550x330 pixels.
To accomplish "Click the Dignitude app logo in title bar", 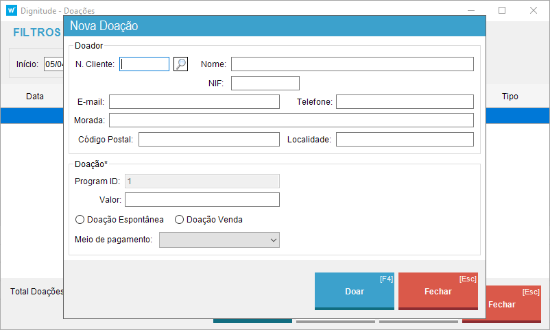I will coord(12,11).
